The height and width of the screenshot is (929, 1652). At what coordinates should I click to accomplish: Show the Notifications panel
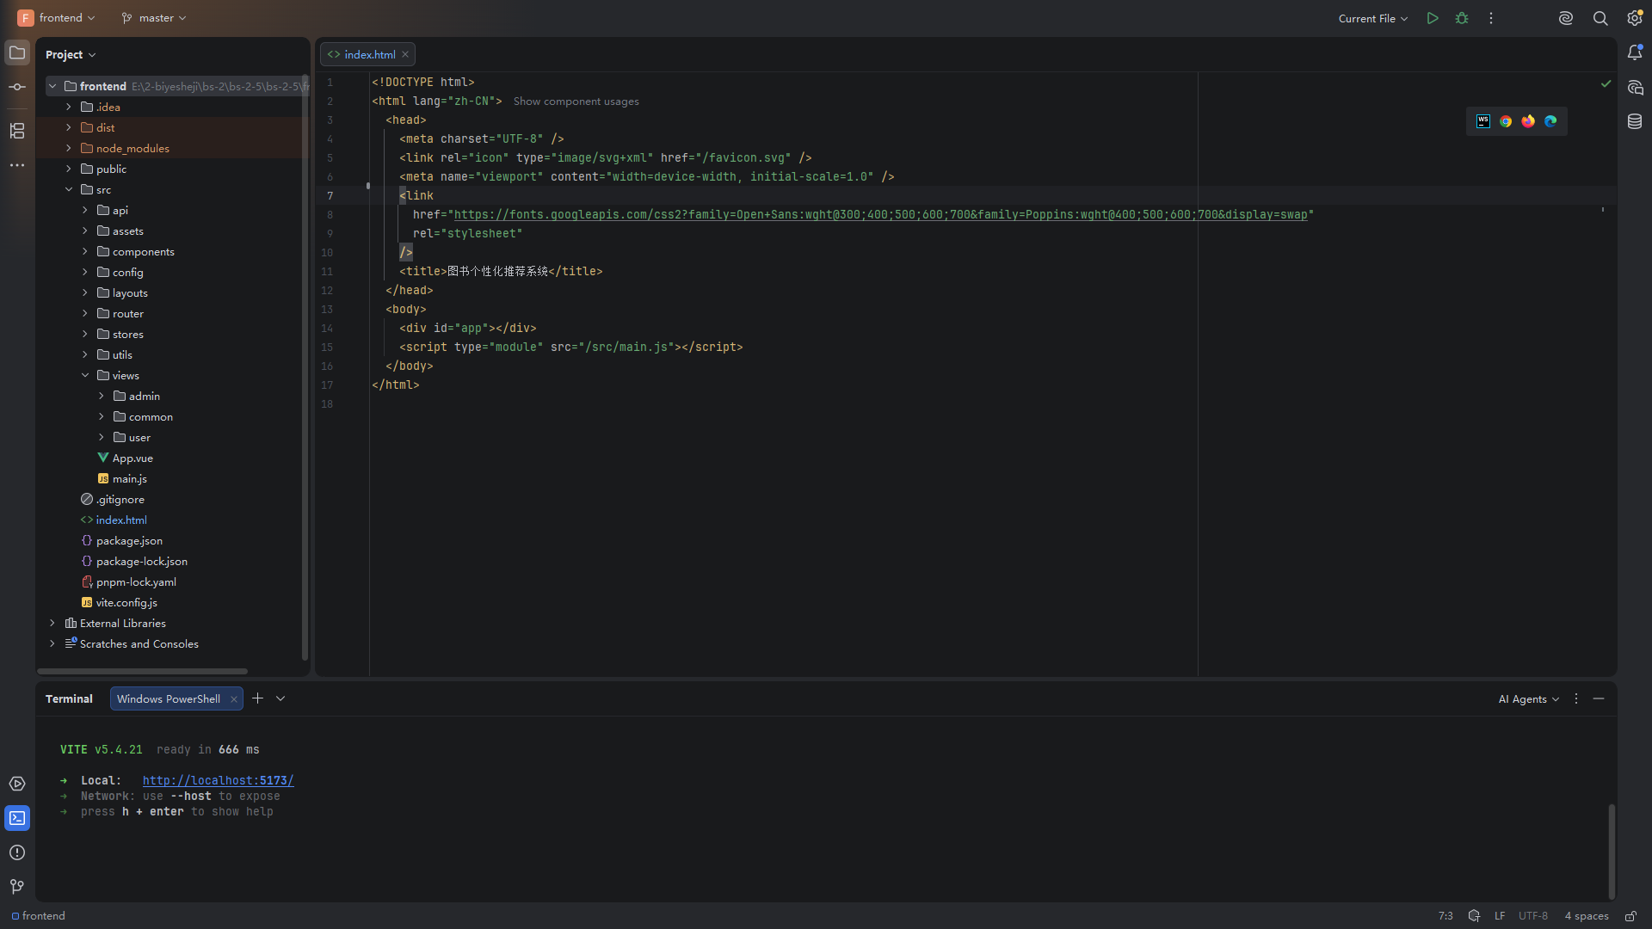pyautogui.click(x=1635, y=53)
